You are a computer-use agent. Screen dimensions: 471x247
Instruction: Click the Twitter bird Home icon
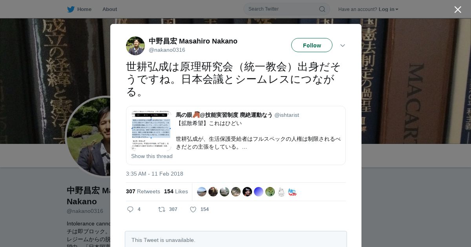click(x=71, y=9)
